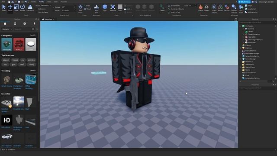Viewport: 277px width, 156px height.
Task: Choose the Scale tool
Action: tap(16, 8)
